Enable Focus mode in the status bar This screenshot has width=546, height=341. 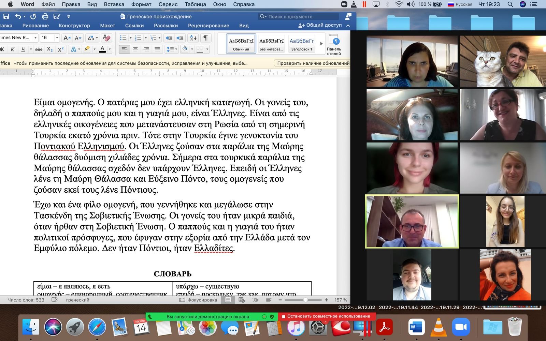pos(198,300)
